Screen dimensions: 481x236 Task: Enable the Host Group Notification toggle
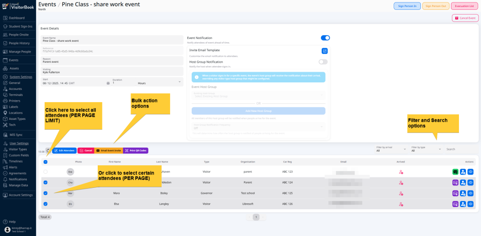click(323, 62)
